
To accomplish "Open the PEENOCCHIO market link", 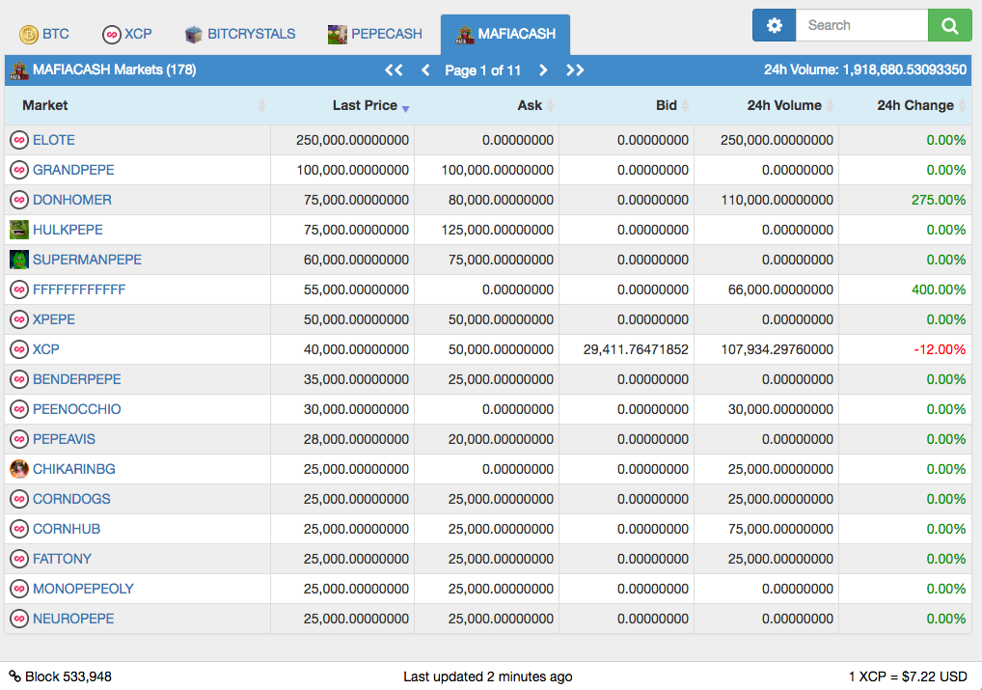I will point(77,409).
